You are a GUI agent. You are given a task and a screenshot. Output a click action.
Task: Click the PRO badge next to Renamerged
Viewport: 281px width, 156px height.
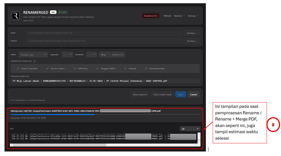pyautogui.click(x=53, y=12)
